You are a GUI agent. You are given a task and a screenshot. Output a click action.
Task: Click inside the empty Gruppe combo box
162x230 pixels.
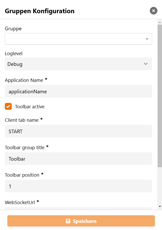pyautogui.click(x=74, y=39)
